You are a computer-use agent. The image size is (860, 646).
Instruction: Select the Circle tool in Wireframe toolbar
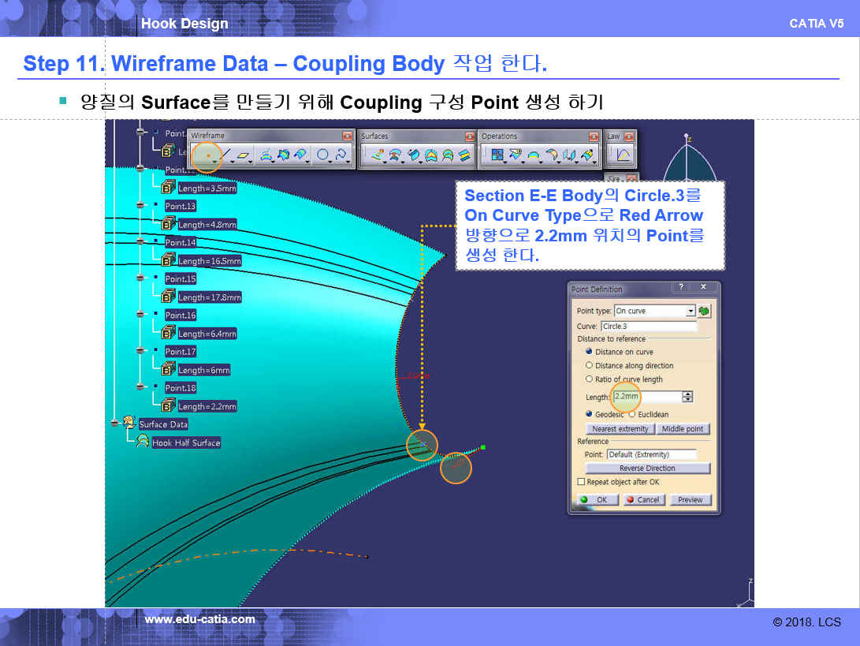tap(322, 156)
